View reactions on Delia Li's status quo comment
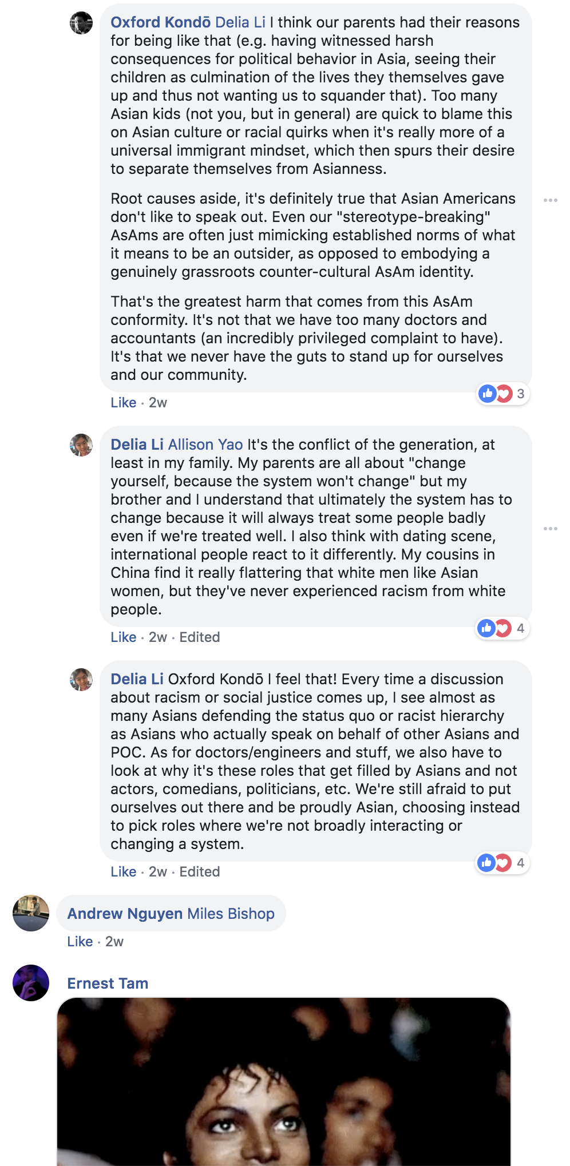The height and width of the screenshot is (1166, 570). (502, 863)
